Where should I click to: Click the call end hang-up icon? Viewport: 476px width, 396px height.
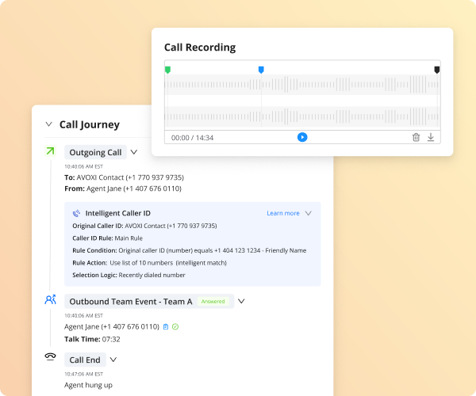tap(50, 358)
